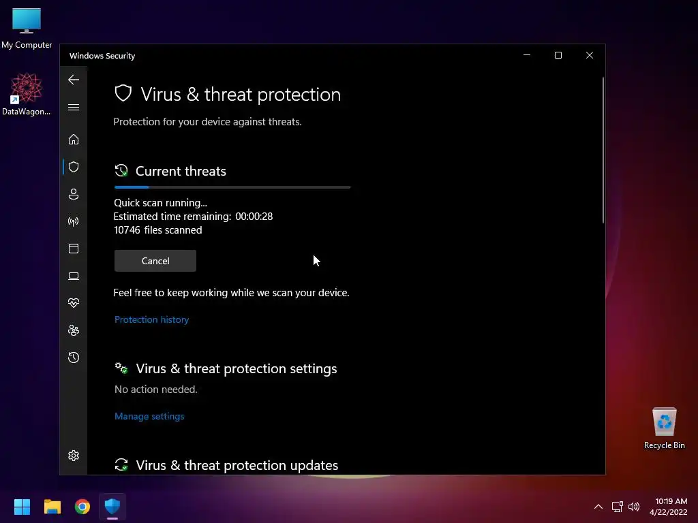Image resolution: width=698 pixels, height=523 pixels.
Task: Open the Windows Start menu
Action: [x=22, y=507]
